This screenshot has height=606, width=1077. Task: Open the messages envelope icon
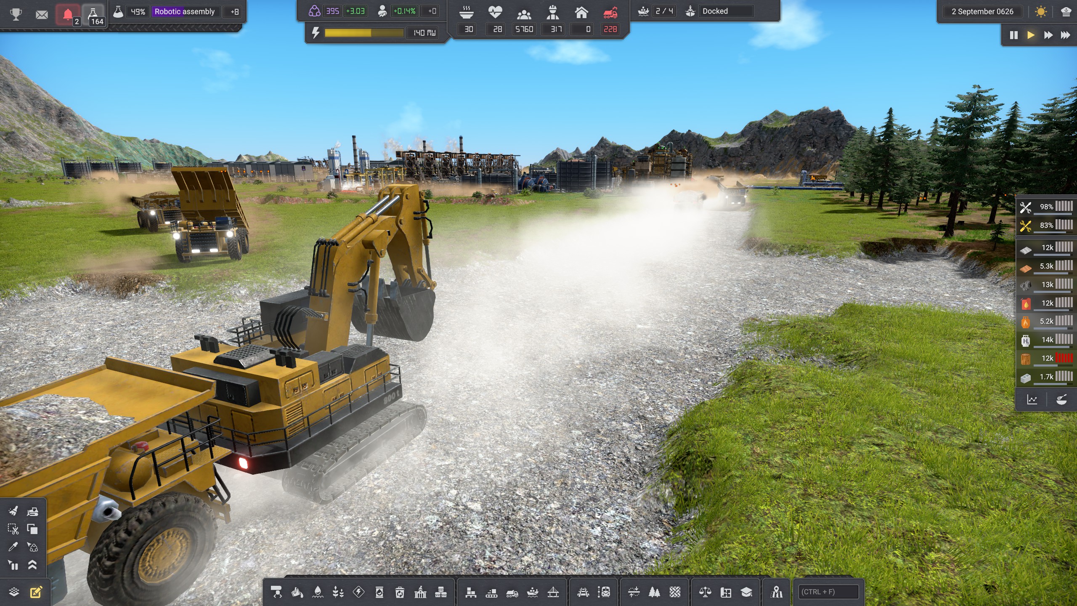coord(42,15)
